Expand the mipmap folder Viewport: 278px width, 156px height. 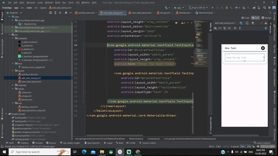click(13, 85)
